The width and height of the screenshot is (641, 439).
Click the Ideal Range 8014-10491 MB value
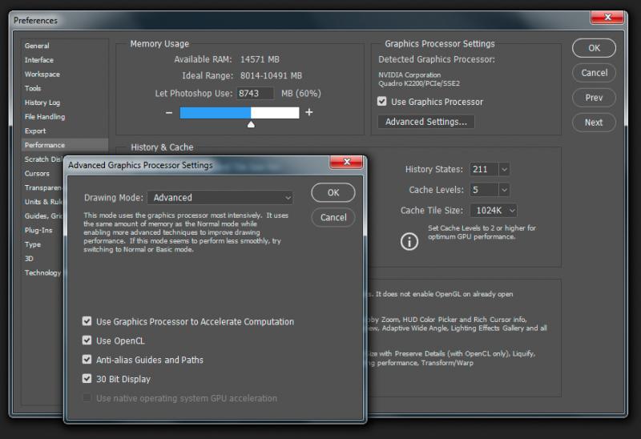(271, 75)
